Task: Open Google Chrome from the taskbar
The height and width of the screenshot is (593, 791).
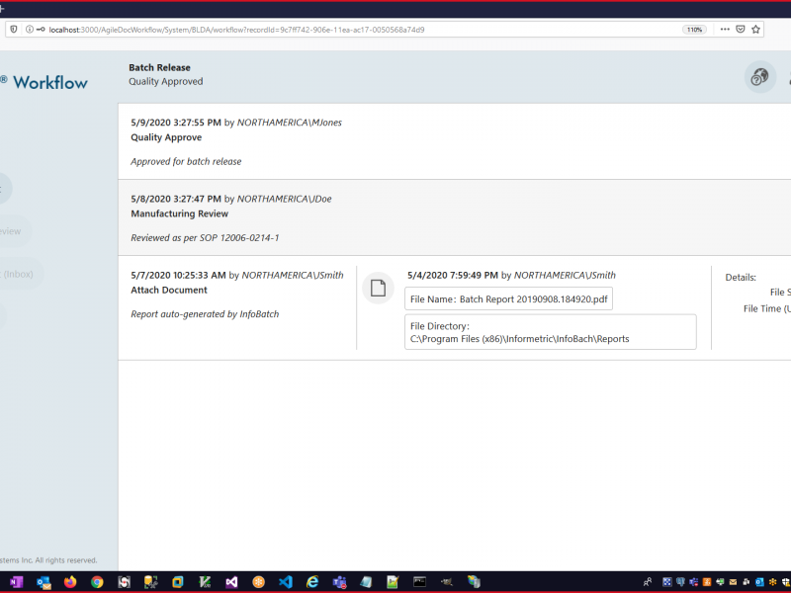Action: [x=97, y=582]
